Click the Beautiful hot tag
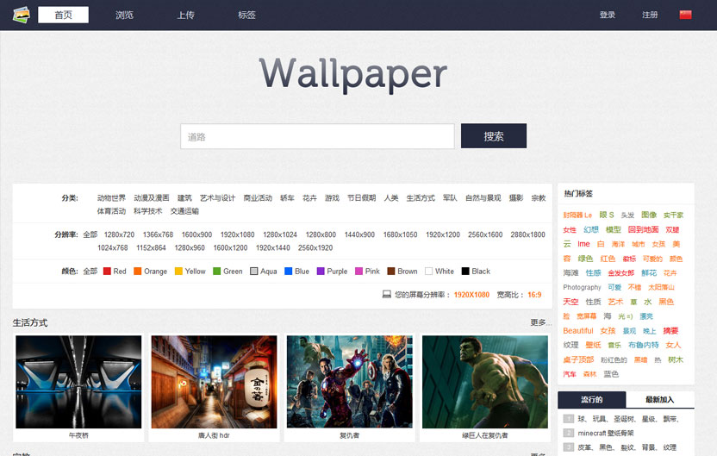The image size is (717, 456). (x=578, y=331)
